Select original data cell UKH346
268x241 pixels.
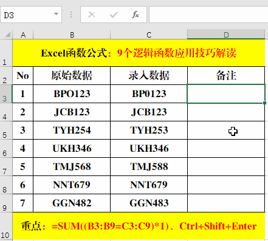coord(72,148)
